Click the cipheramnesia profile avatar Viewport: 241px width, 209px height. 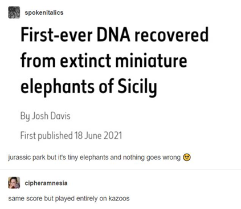14,183
